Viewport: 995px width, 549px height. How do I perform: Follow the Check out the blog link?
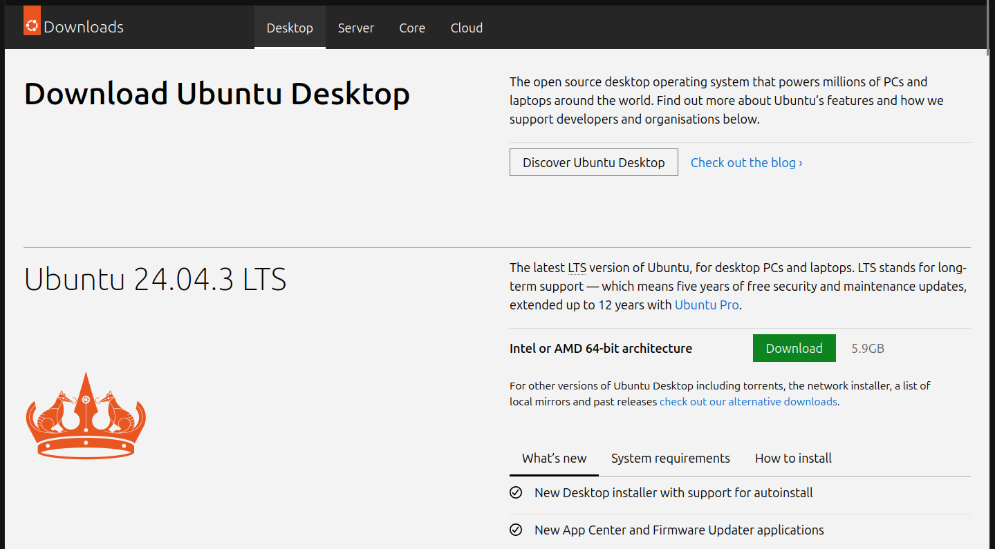tap(746, 162)
